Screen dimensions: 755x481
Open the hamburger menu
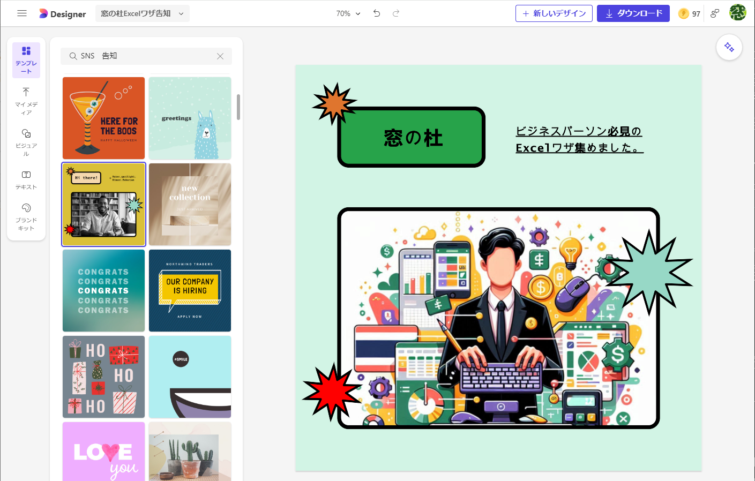click(x=21, y=13)
